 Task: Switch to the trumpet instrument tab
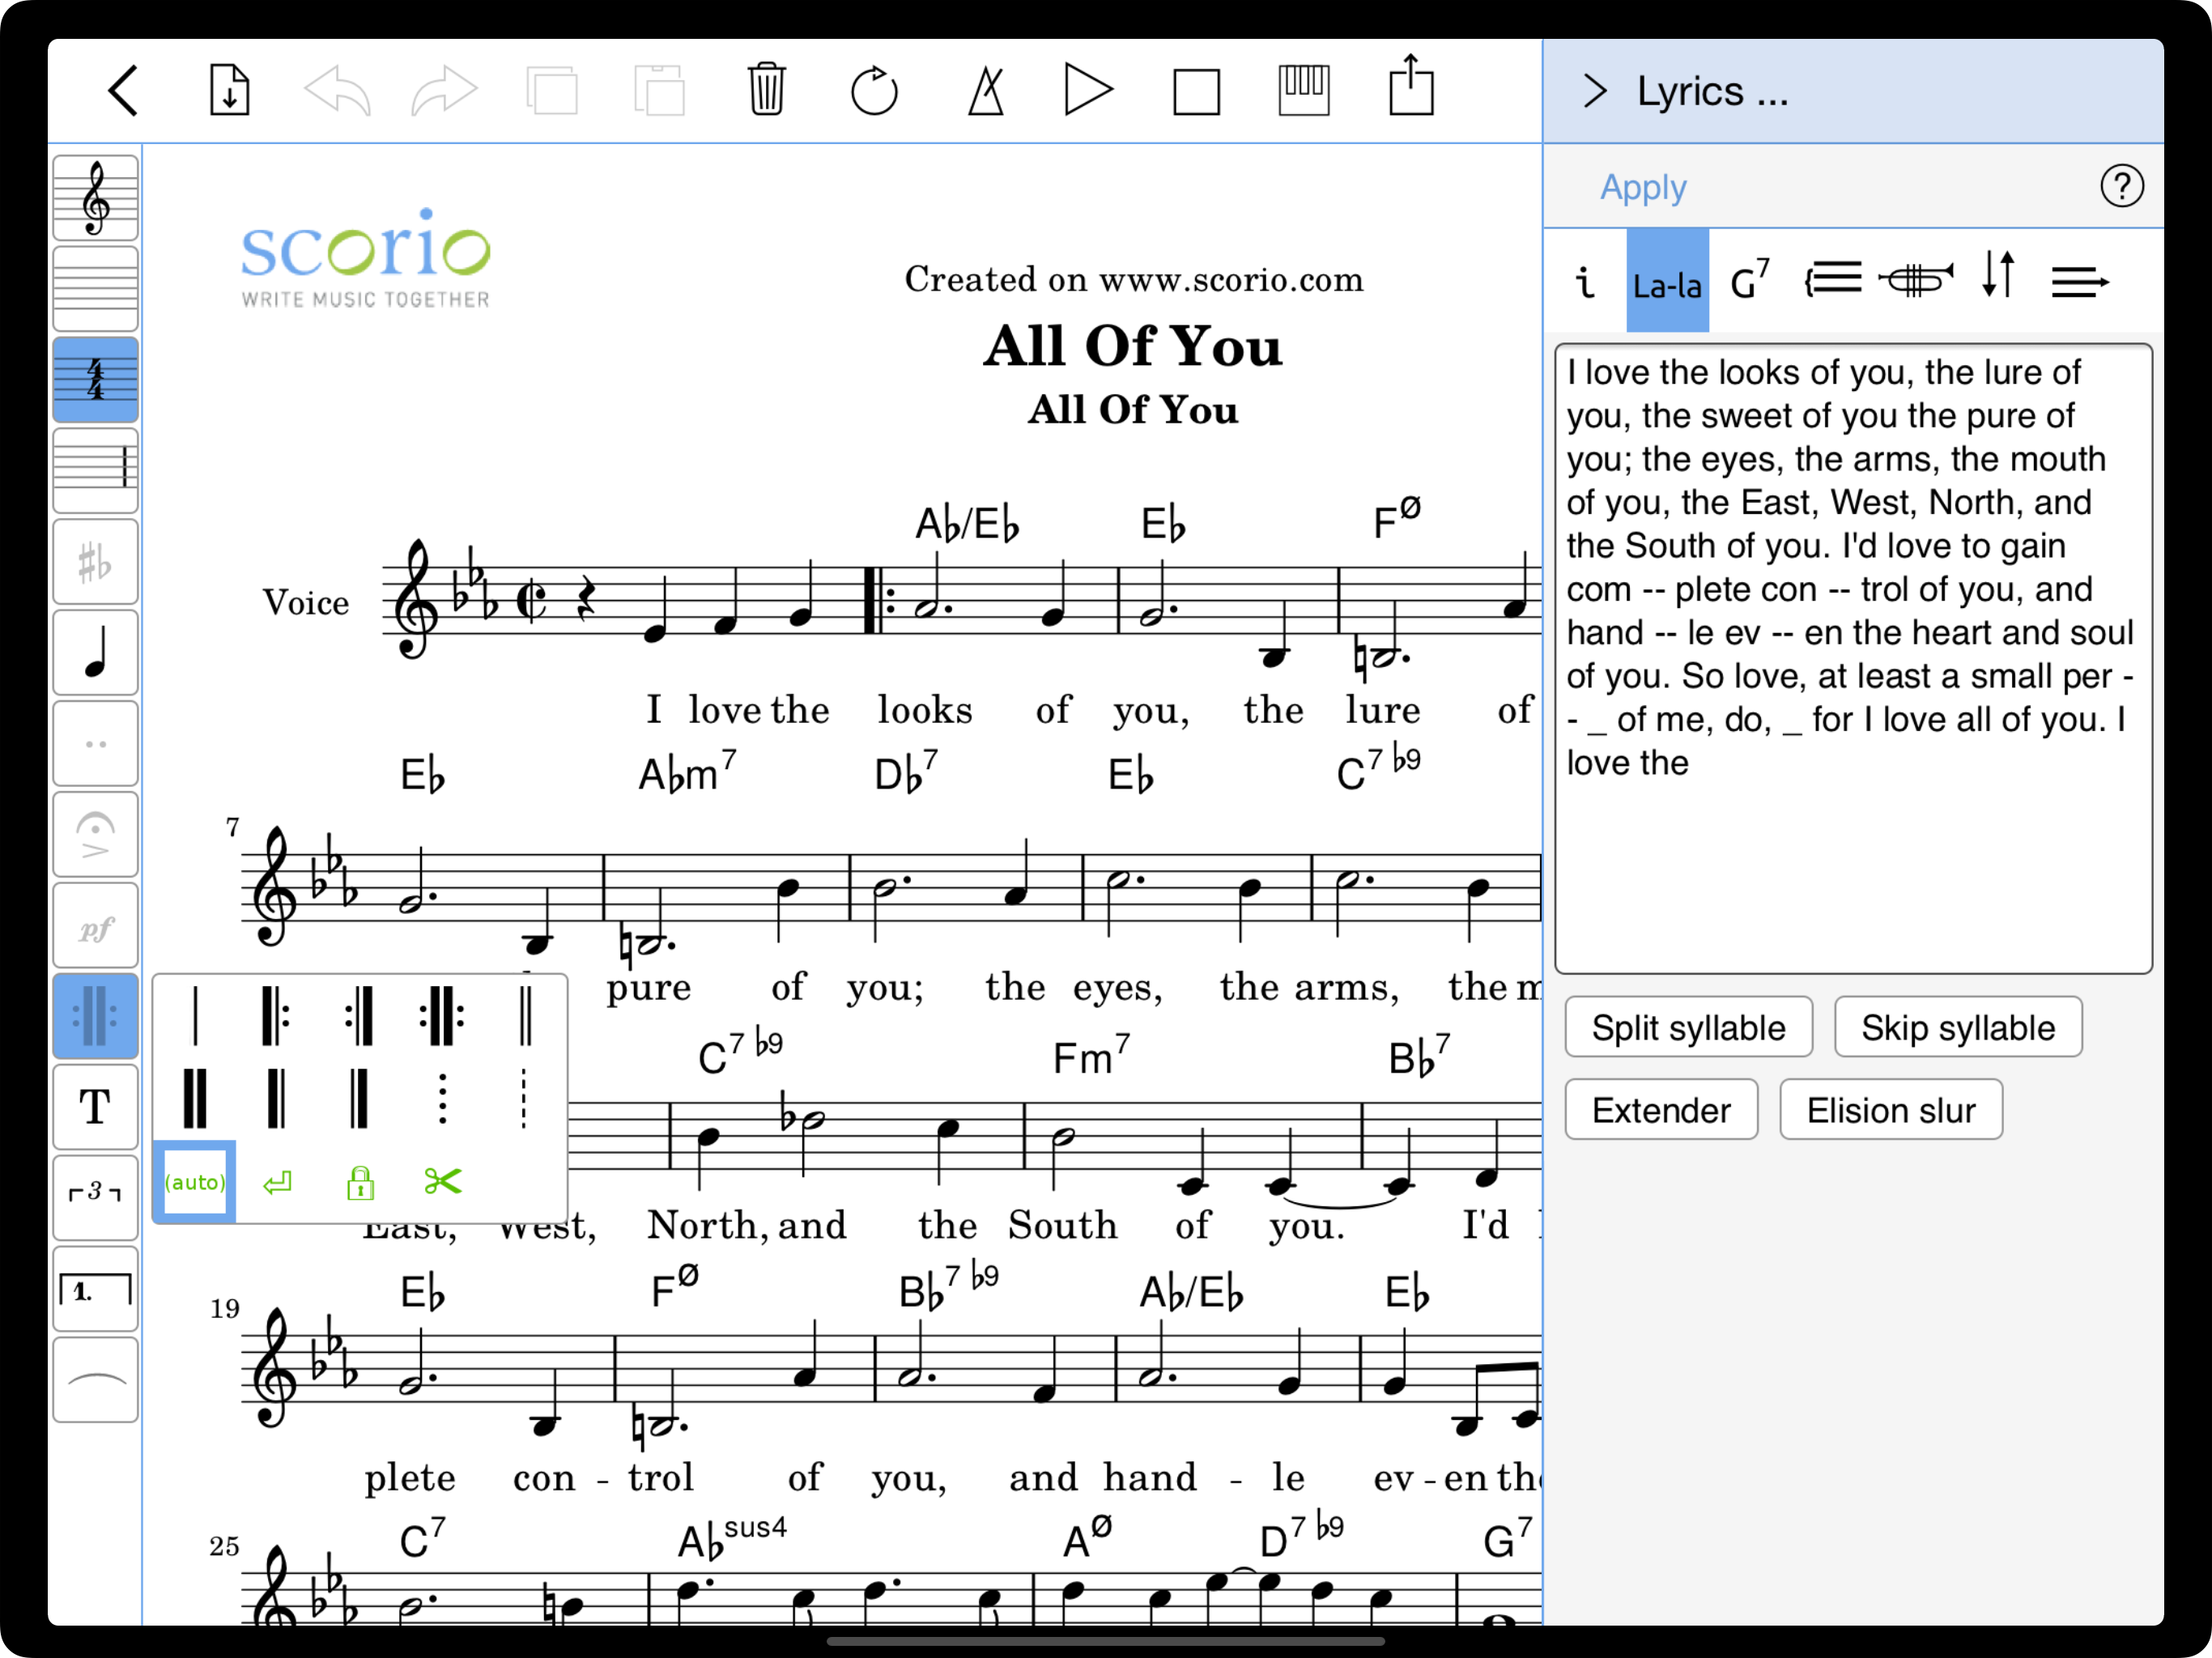[1915, 280]
